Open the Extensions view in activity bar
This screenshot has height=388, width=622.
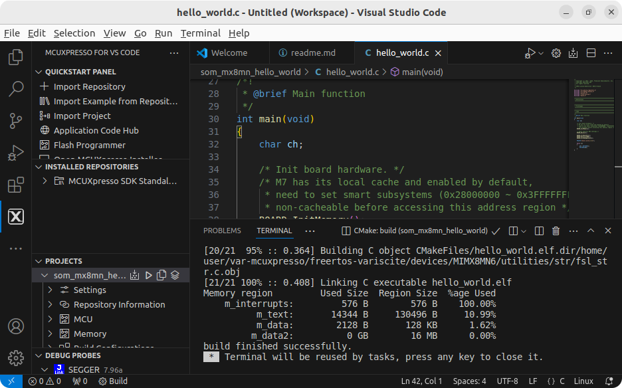click(15, 185)
